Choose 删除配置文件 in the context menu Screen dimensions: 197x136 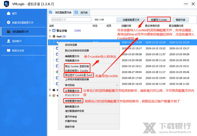(72, 107)
